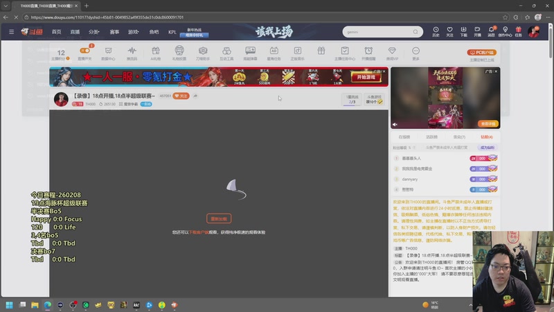
Task: Click the PC客户端 button
Action: tap(482, 53)
